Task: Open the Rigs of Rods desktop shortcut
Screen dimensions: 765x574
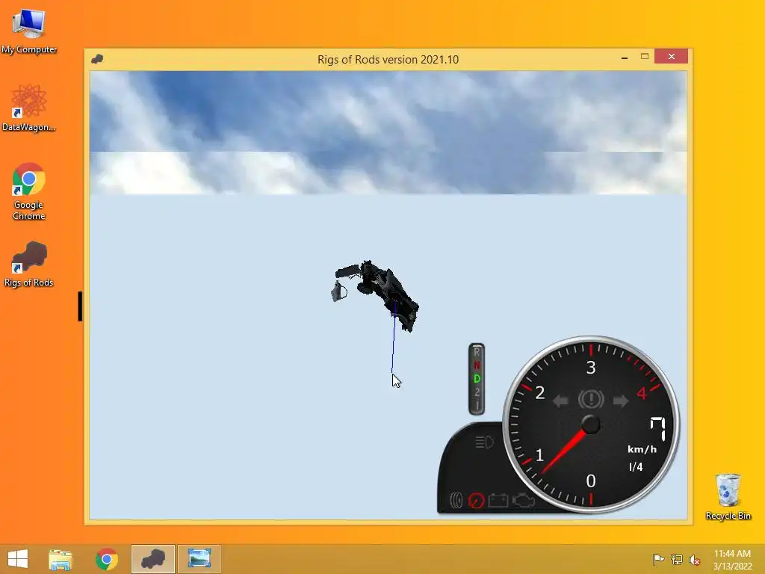Action: pyautogui.click(x=29, y=264)
